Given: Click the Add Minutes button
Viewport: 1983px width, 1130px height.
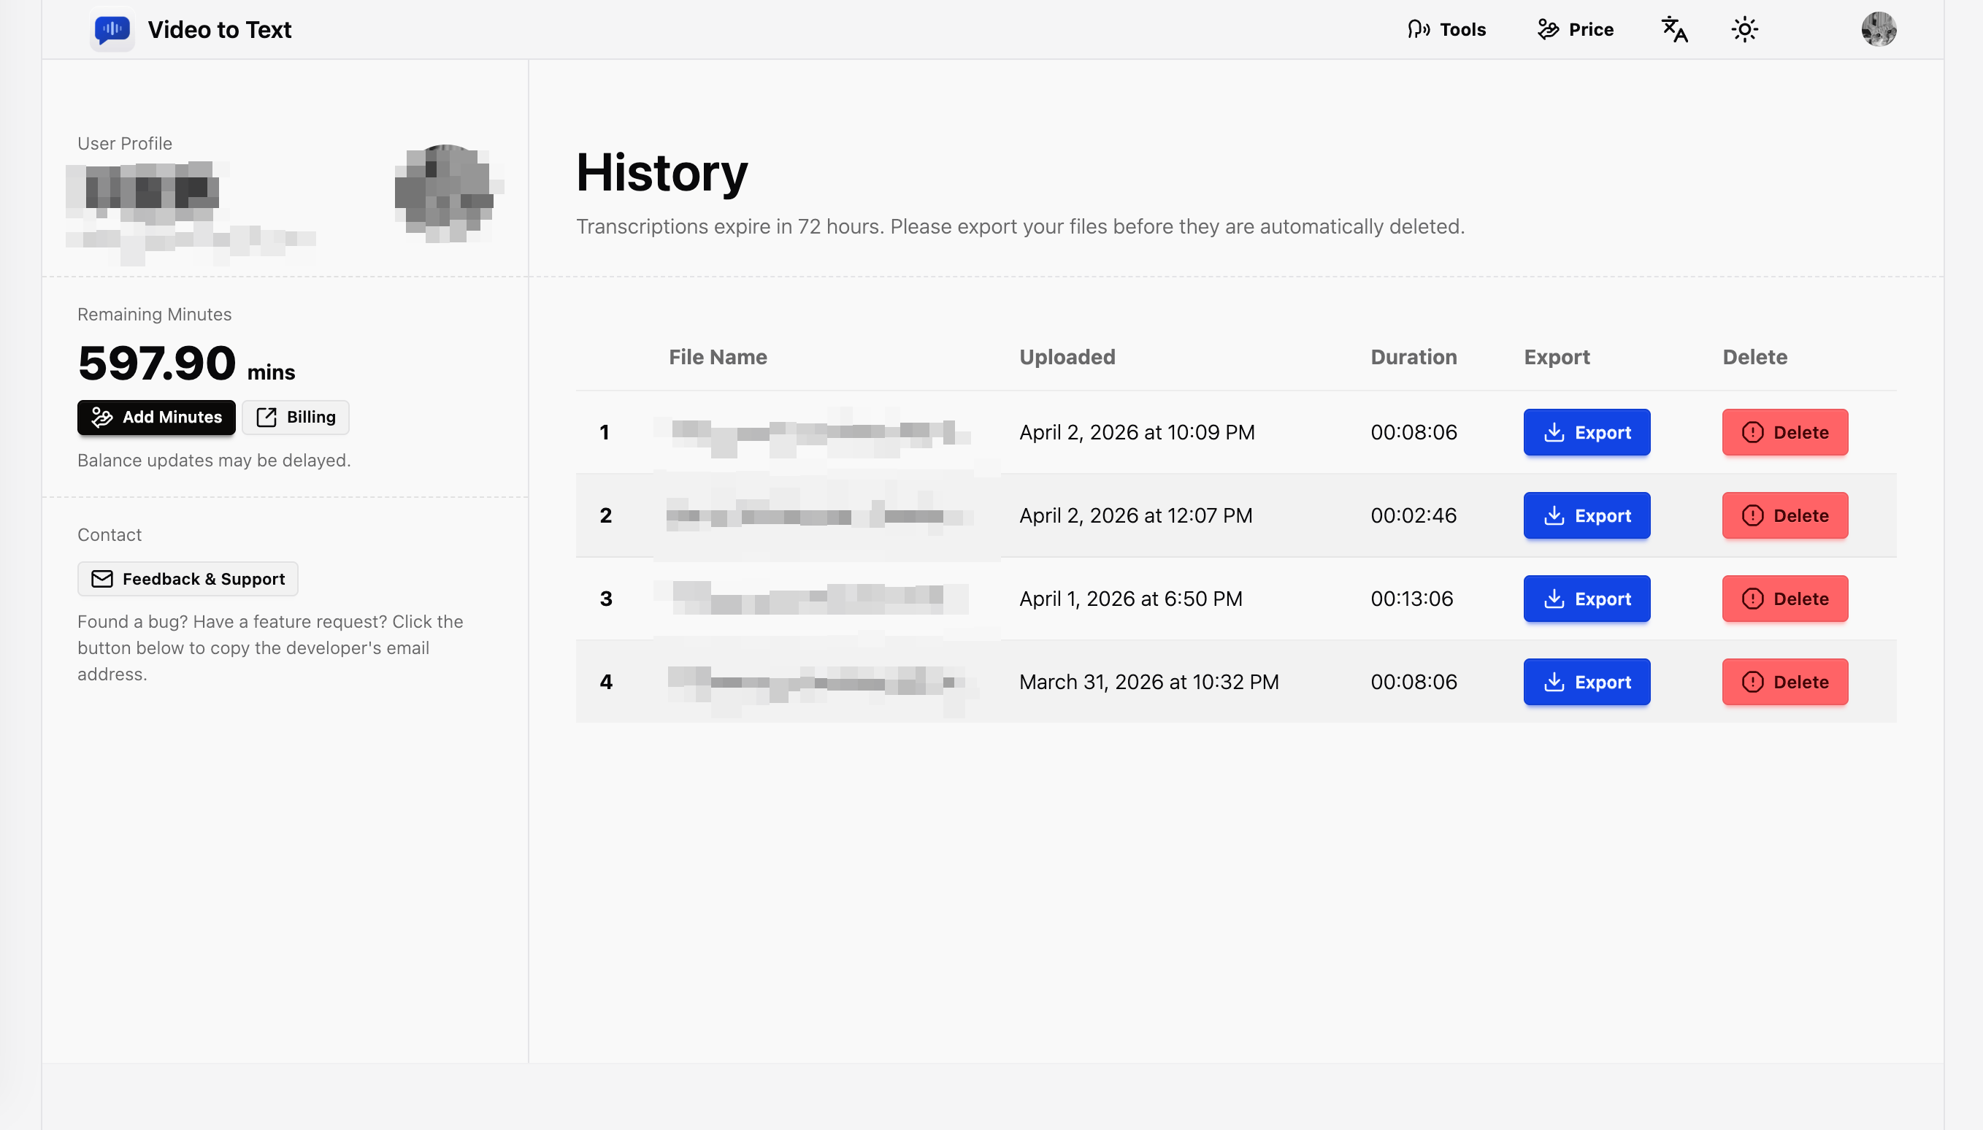Looking at the screenshot, I should 156,418.
